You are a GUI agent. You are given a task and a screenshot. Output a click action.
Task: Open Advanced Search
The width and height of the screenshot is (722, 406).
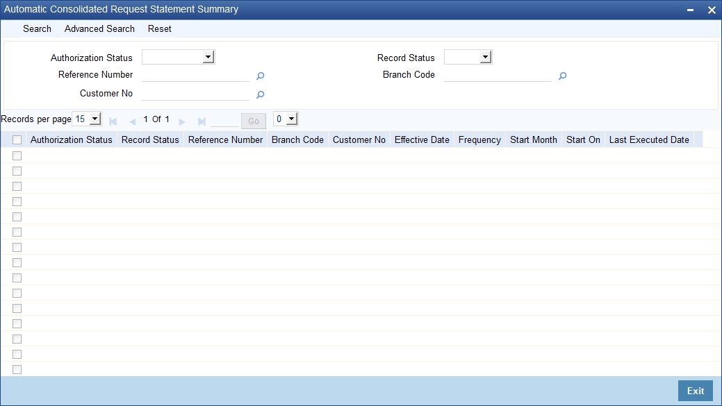pos(99,28)
